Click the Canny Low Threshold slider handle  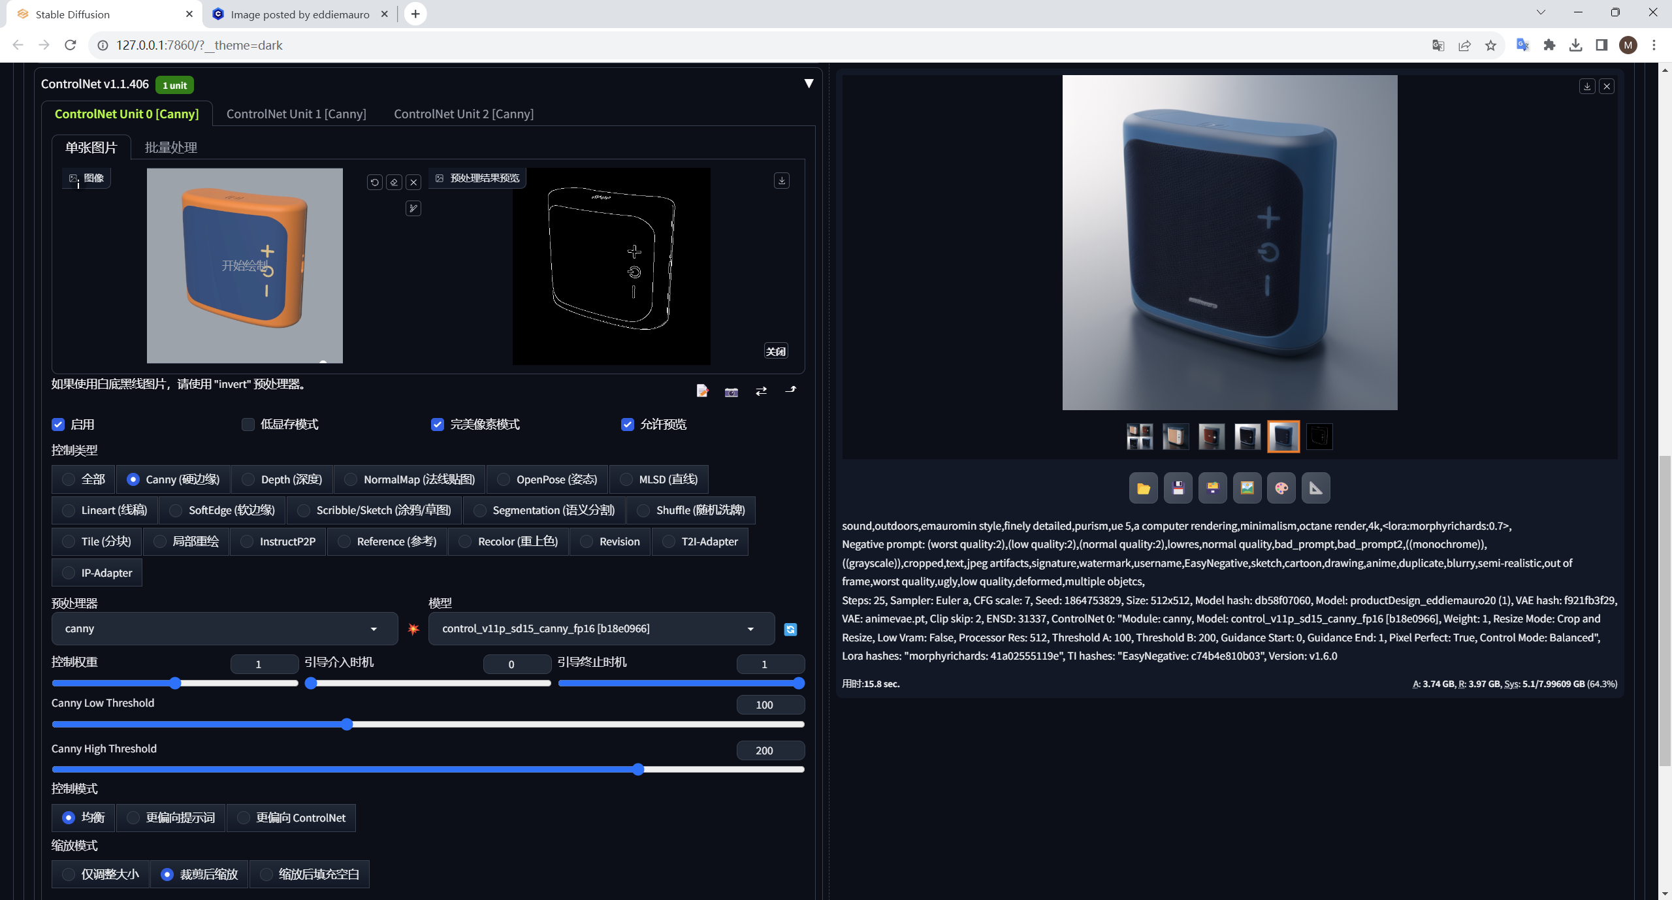coord(347,724)
